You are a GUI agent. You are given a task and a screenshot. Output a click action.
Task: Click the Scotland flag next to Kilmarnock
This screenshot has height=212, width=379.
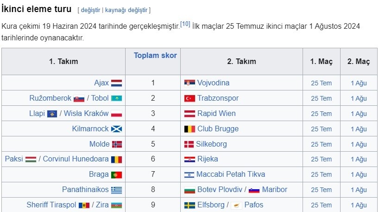tap(116, 129)
